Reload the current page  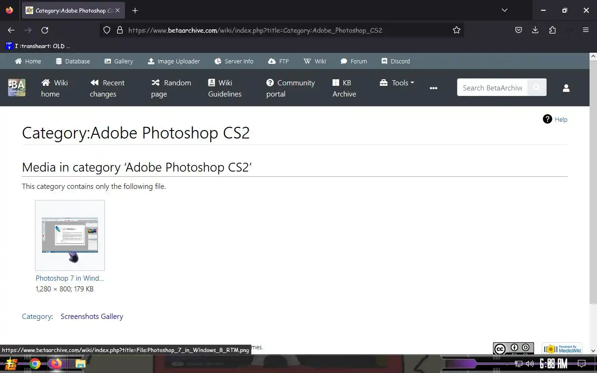point(45,30)
